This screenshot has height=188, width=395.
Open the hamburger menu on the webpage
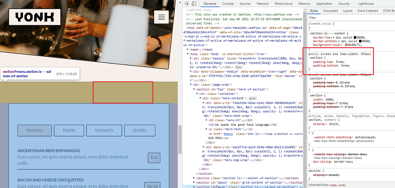click(x=161, y=17)
